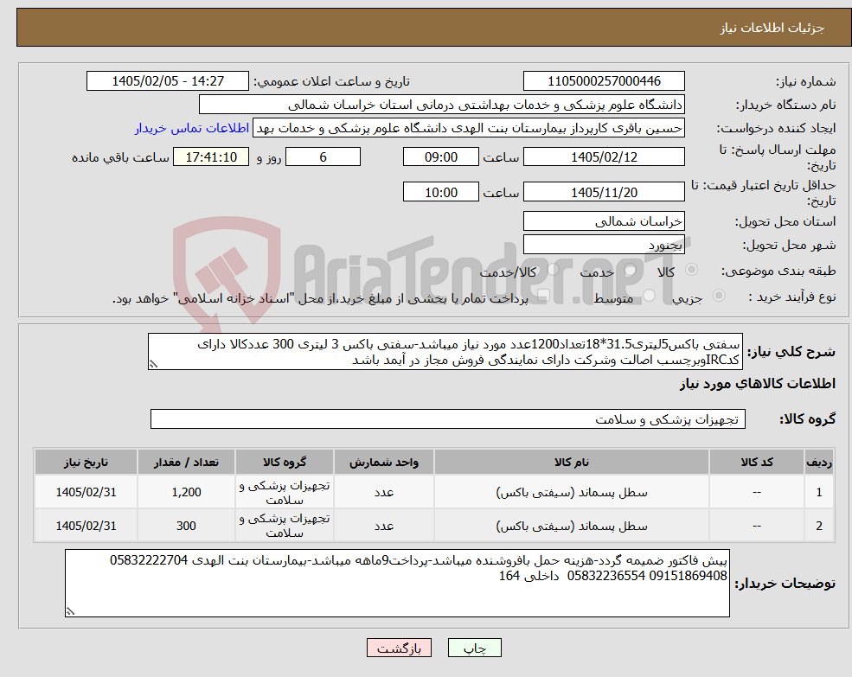
Task: Open اطلاعات تماس خریدار link
Action: click(192, 128)
